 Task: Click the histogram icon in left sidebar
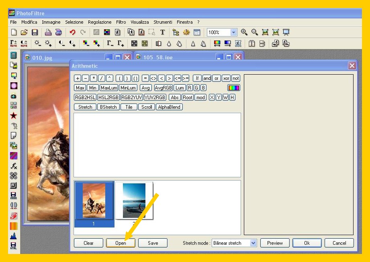click(x=14, y=236)
